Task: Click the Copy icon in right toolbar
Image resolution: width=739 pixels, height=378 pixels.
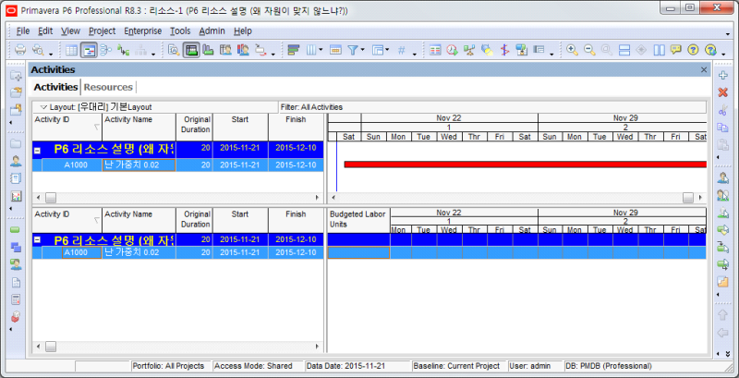Action: (722, 127)
